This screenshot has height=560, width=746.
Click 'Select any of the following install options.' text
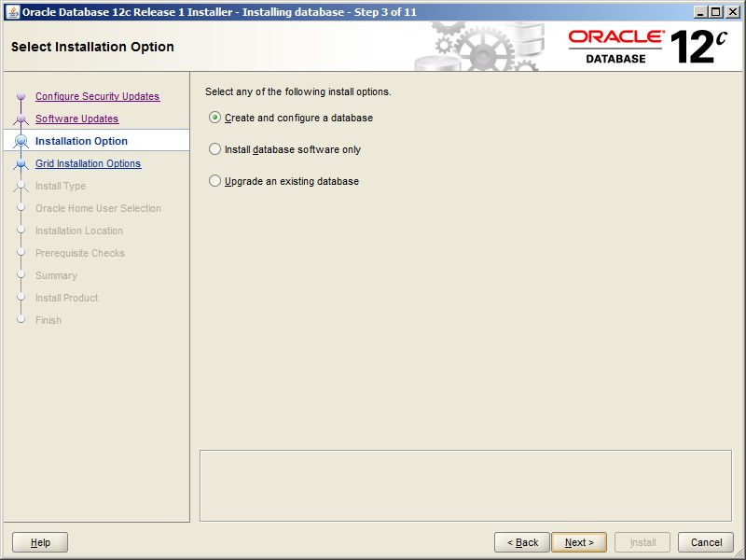[x=298, y=91]
